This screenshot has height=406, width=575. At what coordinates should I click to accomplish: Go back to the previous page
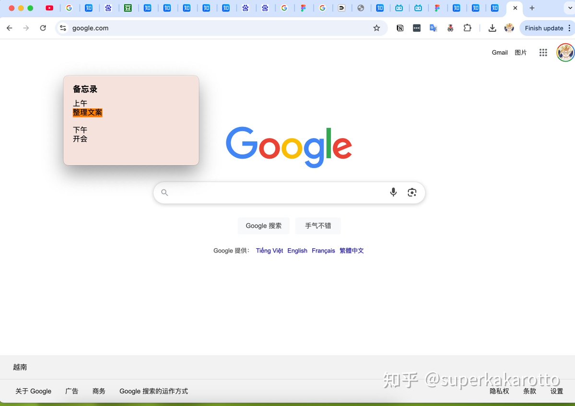point(10,28)
